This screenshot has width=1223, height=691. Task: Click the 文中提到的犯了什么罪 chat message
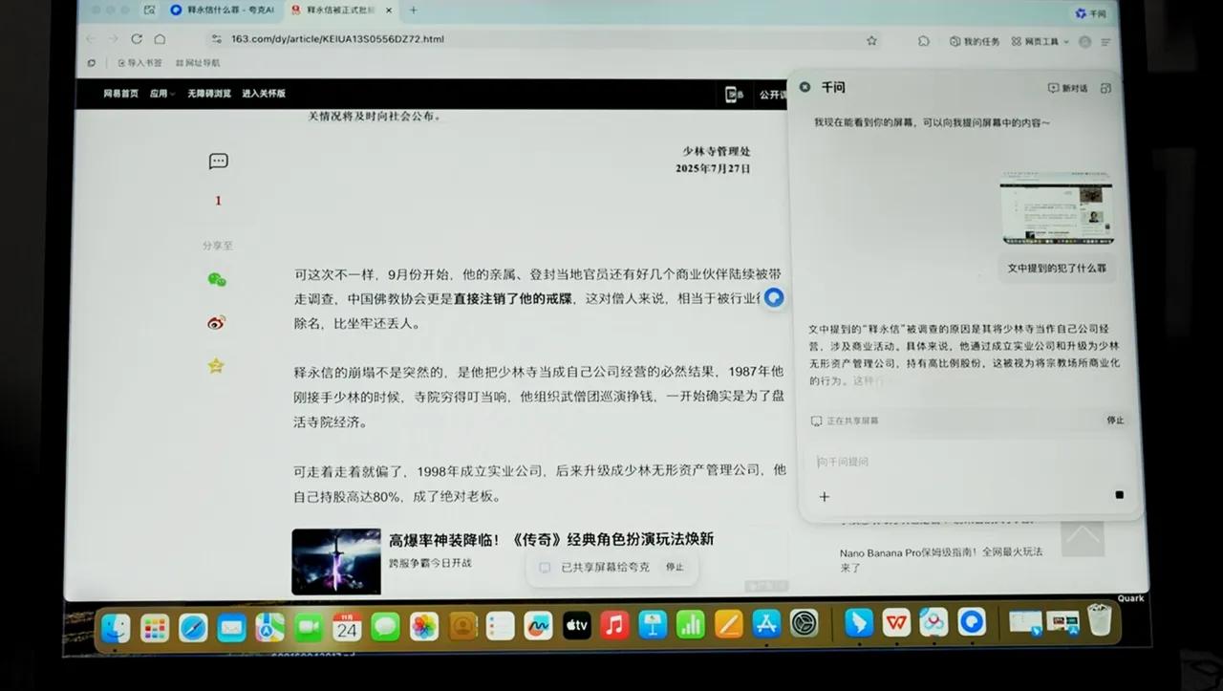tap(1057, 269)
